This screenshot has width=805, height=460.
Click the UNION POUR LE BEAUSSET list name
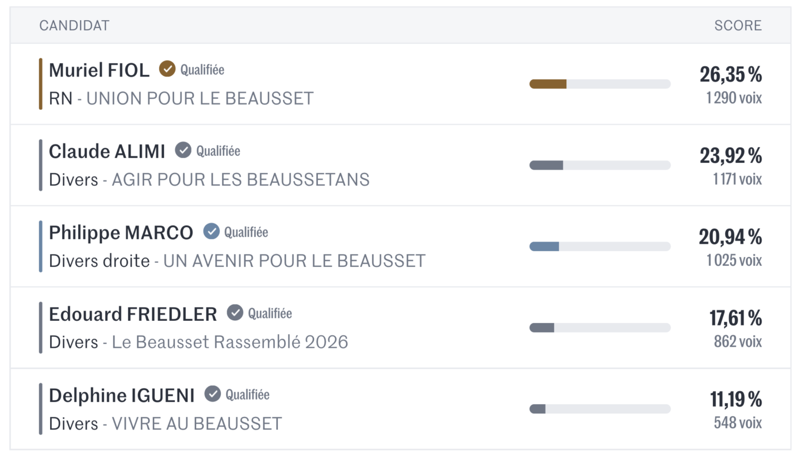pos(200,98)
